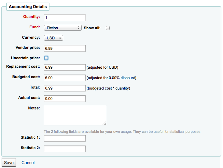223x168 pixels.
Task: Click inside the Notes text area
Action: [75, 116]
